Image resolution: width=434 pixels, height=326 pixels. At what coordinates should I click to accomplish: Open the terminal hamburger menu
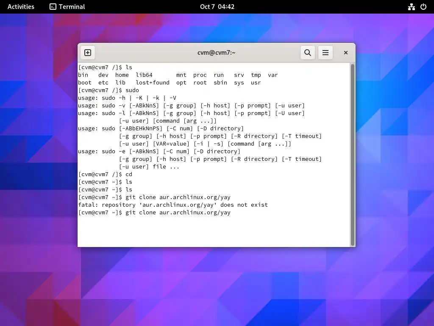(x=325, y=53)
